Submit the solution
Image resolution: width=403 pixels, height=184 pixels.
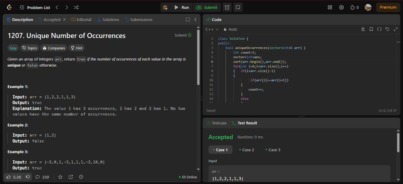tap(207, 7)
